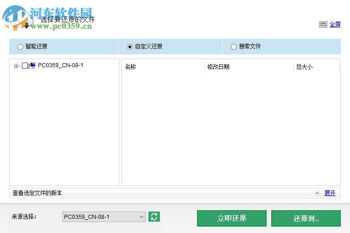Click the 来源选择 label

click(24, 217)
